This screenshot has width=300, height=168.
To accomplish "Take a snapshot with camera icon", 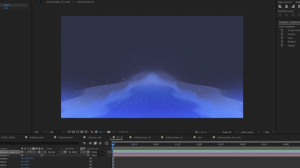I will [109, 132].
